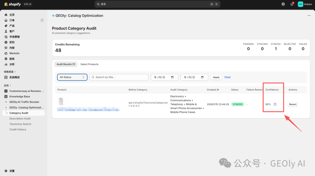Select Credit History in sidebar
315x176 pixels.
pyautogui.click(x=18, y=129)
